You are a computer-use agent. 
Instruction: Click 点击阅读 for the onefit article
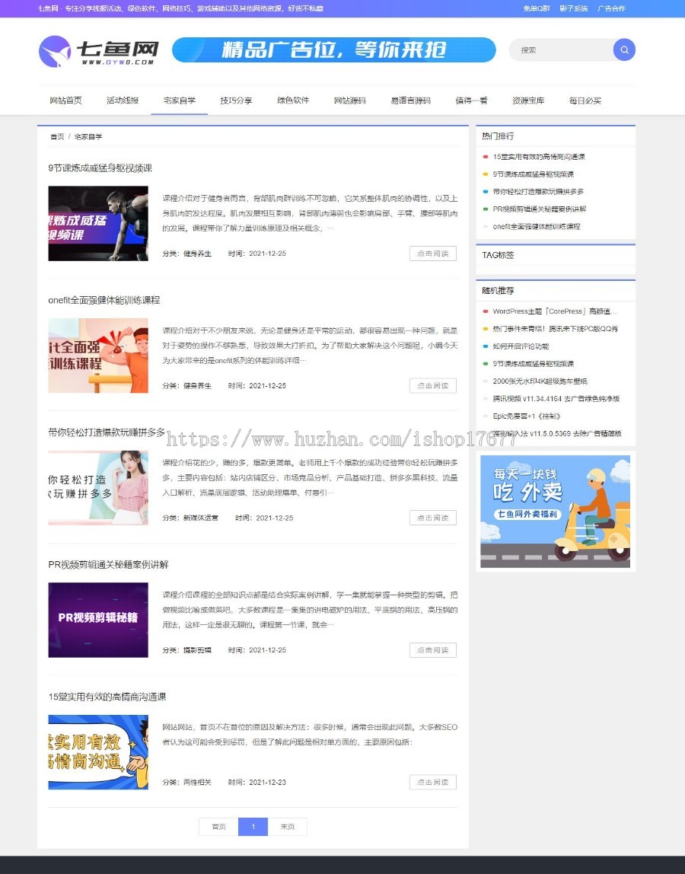433,385
